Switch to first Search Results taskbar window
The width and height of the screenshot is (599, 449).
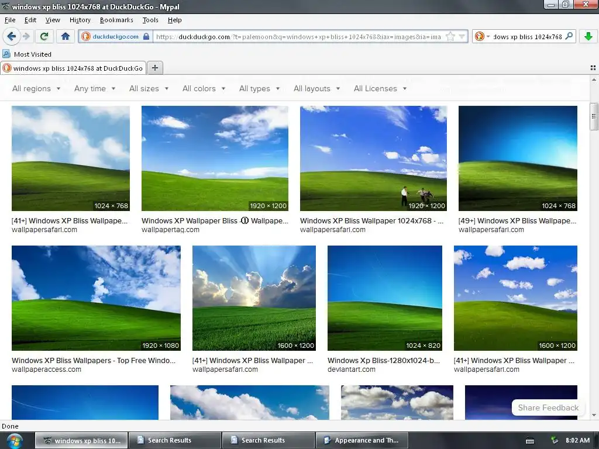175,440
